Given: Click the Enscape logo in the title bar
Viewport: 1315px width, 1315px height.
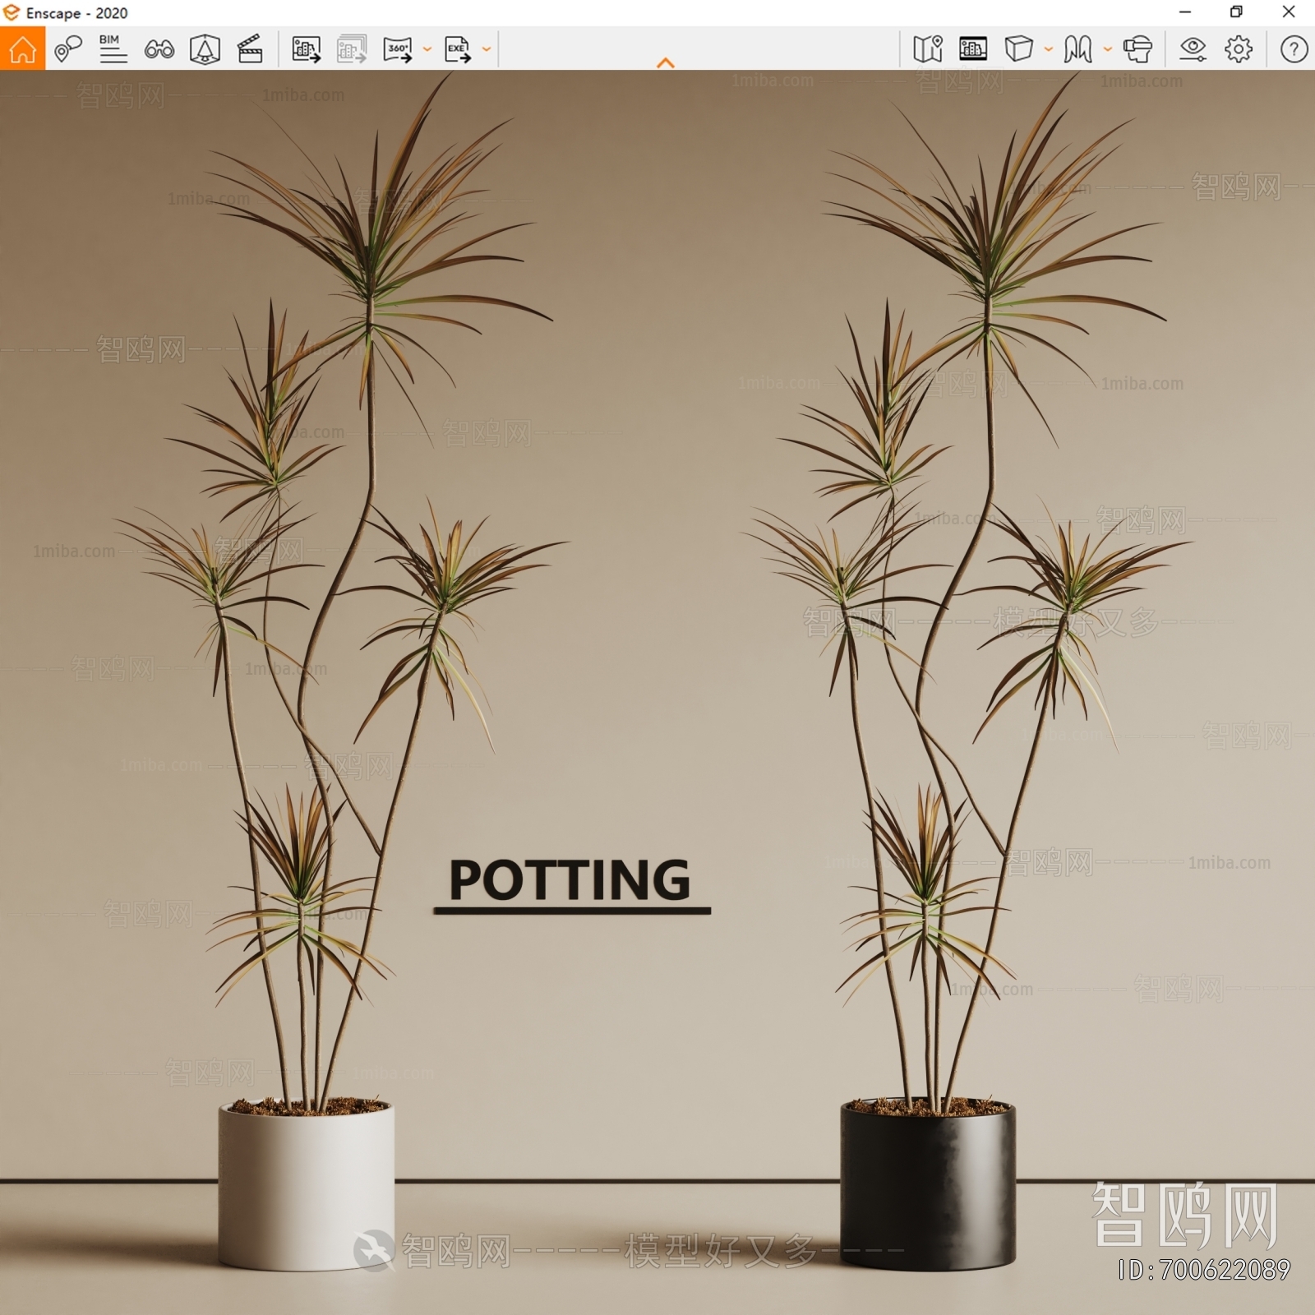Looking at the screenshot, I should pyautogui.click(x=12, y=12).
